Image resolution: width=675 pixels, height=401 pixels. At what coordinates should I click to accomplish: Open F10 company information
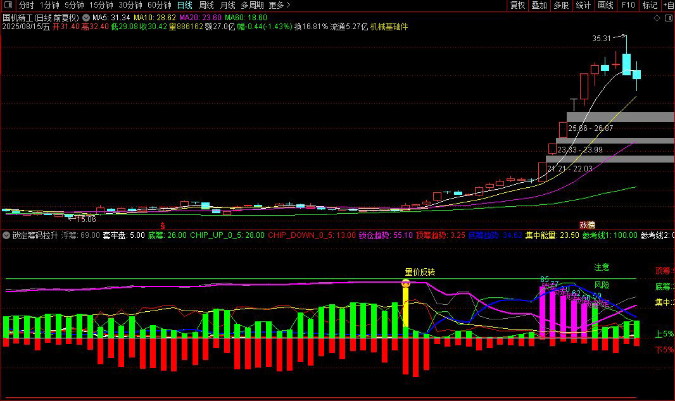(x=628, y=5)
